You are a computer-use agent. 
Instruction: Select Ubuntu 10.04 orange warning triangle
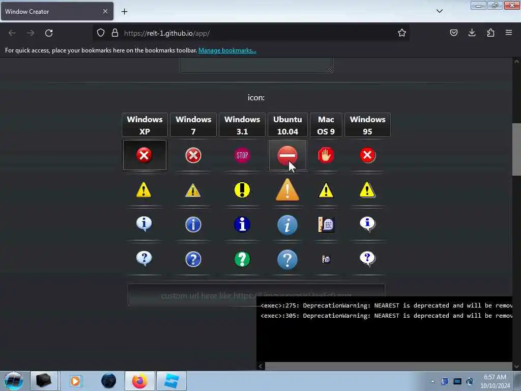287,189
